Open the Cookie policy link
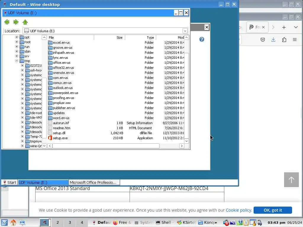Viewport: 303px width, 227px height. (239, 210)
